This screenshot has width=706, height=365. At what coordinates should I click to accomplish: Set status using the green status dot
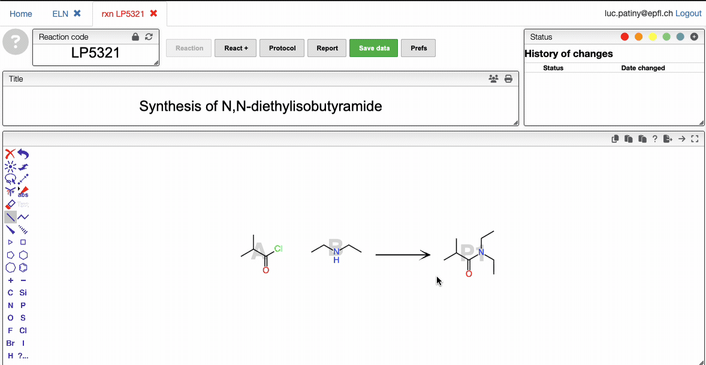[666, 36]
